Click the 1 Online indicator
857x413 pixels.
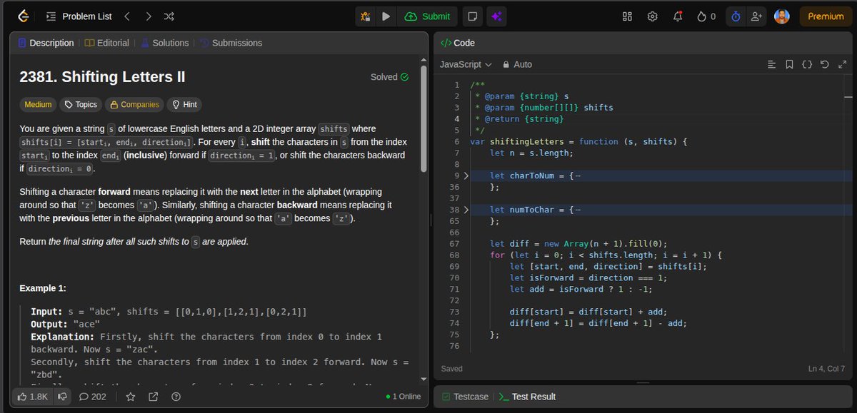coord(403,397)
